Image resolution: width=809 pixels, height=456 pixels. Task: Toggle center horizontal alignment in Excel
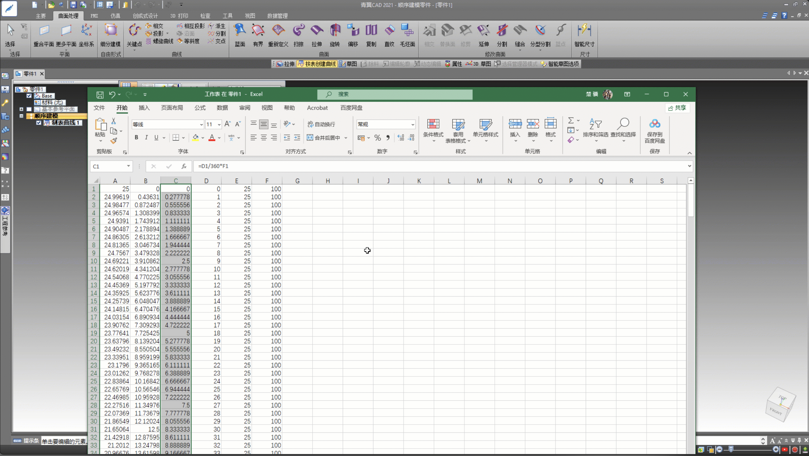pos(264,137)
